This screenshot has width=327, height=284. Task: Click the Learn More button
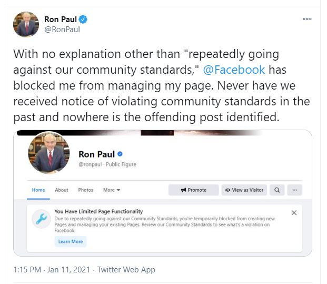pos(71,241)
